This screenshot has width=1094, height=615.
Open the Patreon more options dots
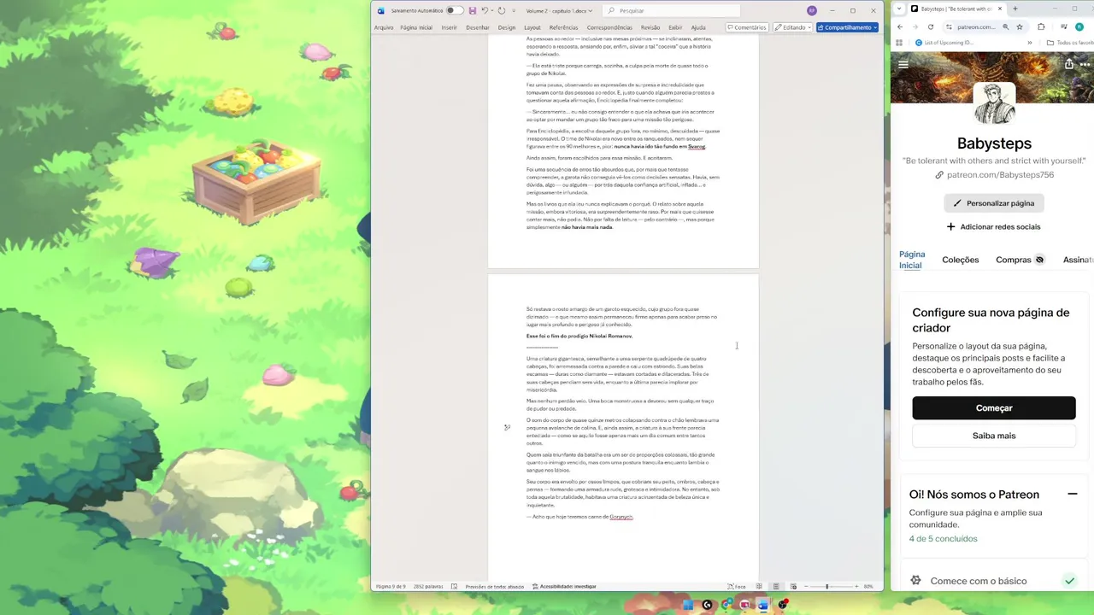coord(1086,64)
